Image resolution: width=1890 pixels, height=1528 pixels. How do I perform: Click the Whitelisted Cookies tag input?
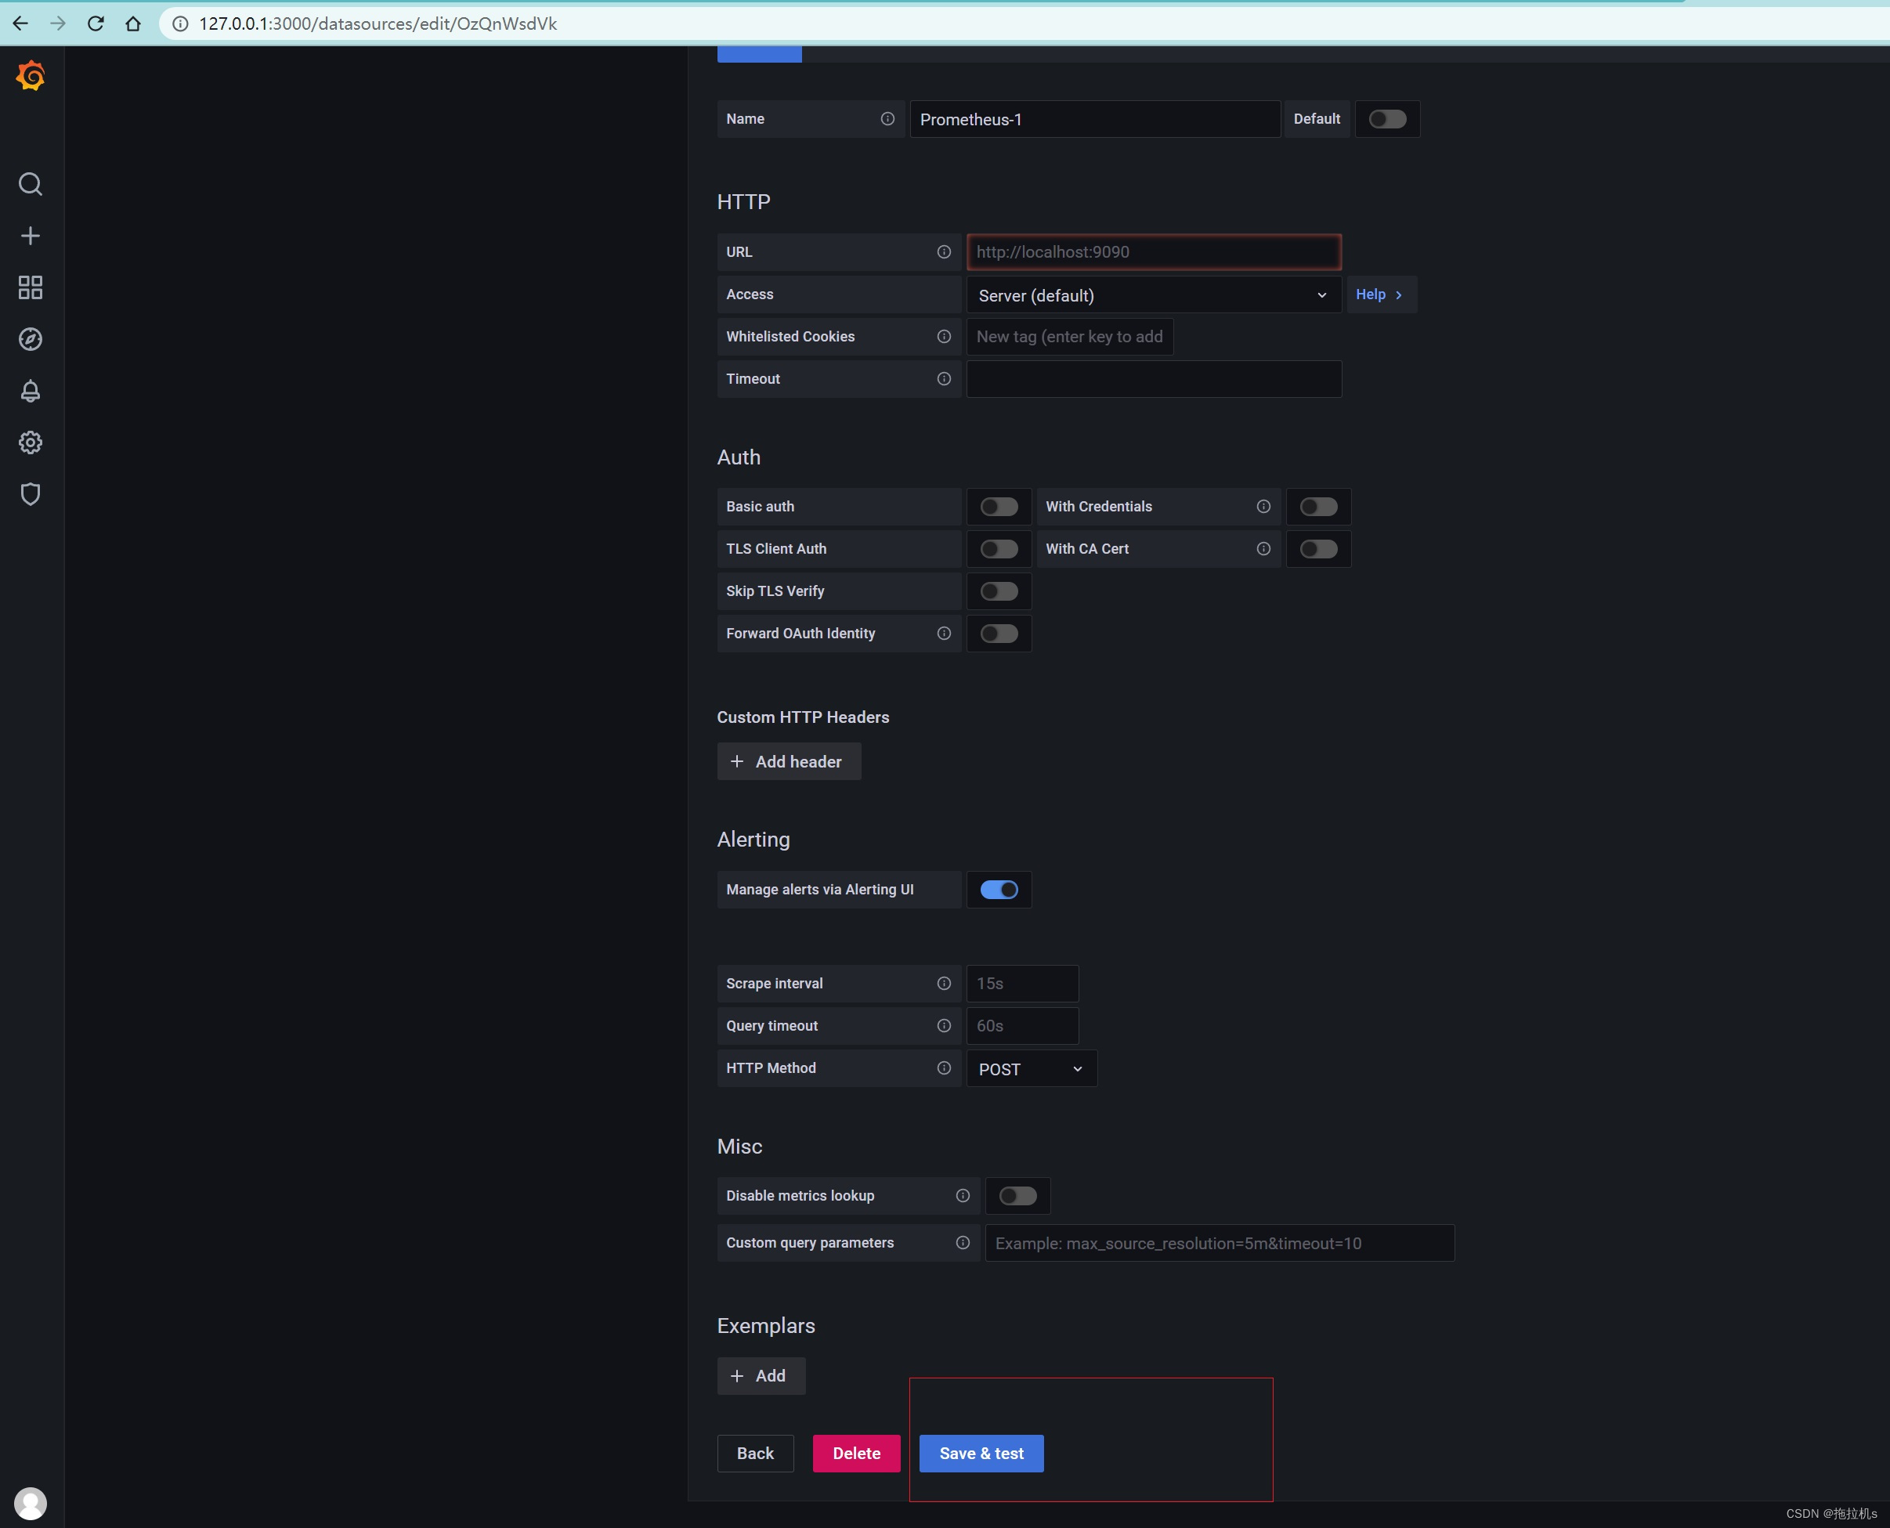[1070, 336]
